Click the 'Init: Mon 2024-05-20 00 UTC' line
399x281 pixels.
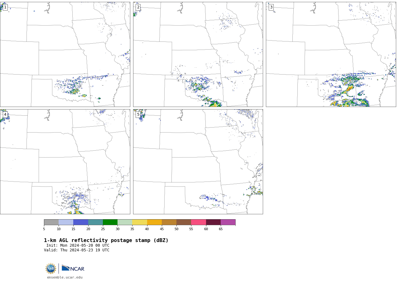tap(78, 245)
